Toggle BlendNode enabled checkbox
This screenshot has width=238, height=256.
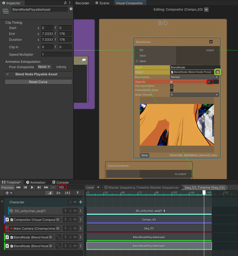pyautogui.click(x=211, y=42)
